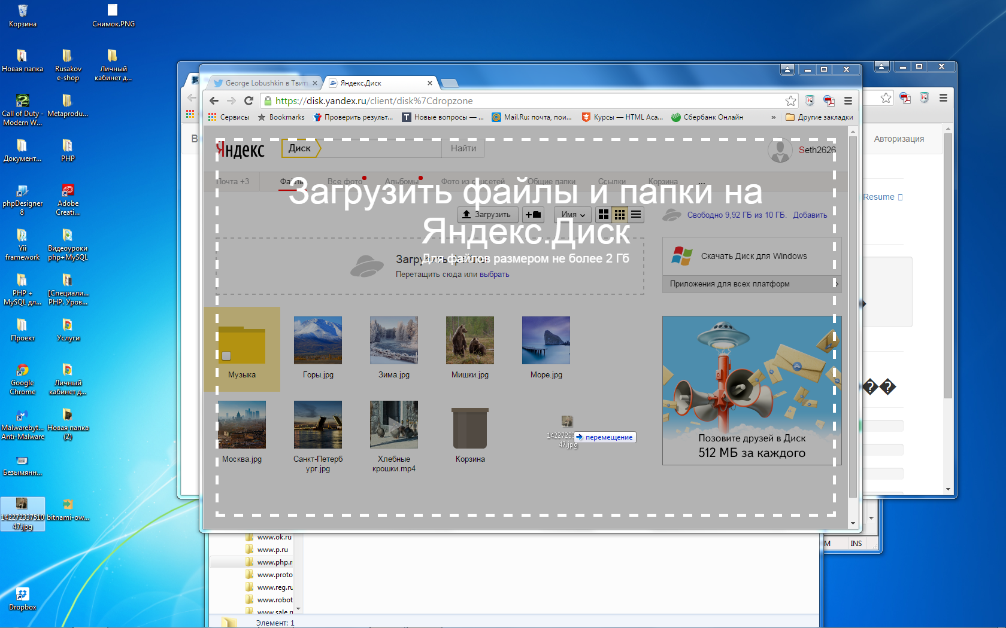The image size is (1006, 628).
Task: Open the Seth2626 user avatar
Action: pyautogui.click(x=780, y=151)
